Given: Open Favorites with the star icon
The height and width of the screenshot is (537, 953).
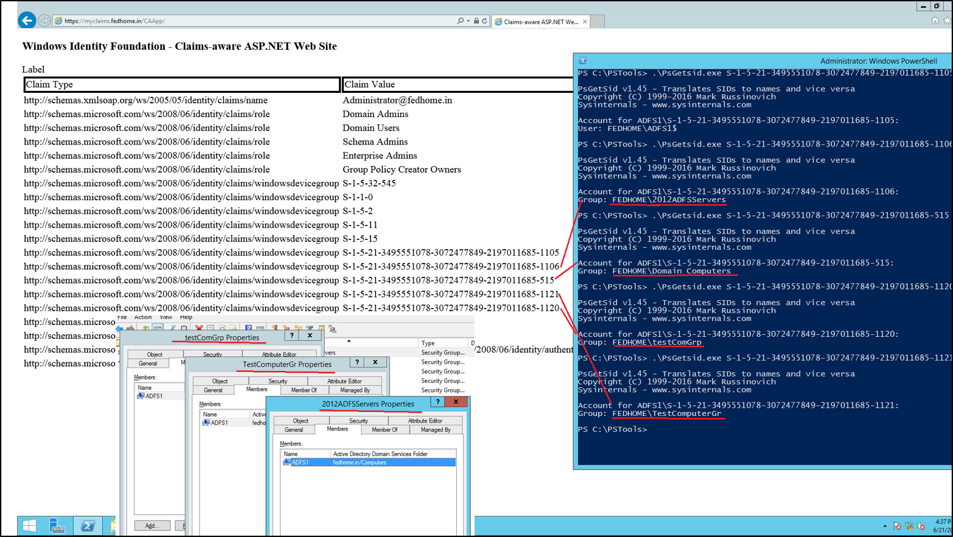Looking at the screenshot, I should pos(948,20).
